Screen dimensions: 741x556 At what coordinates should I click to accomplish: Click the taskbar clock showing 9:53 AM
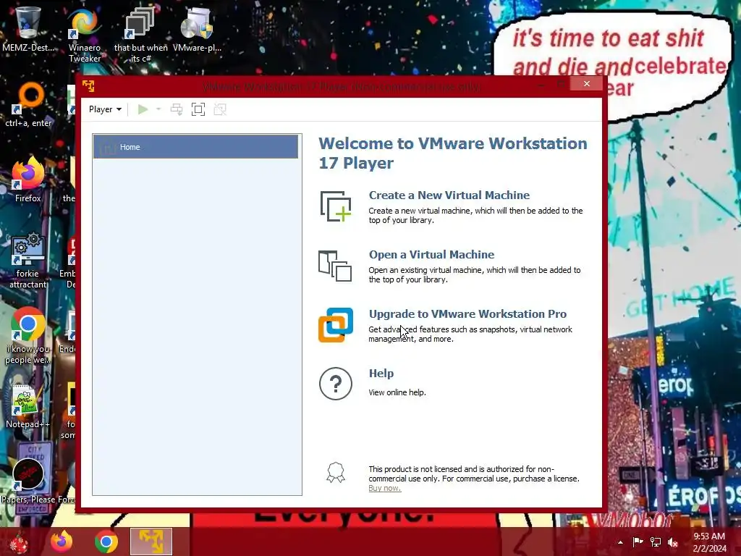click(709, 542)
